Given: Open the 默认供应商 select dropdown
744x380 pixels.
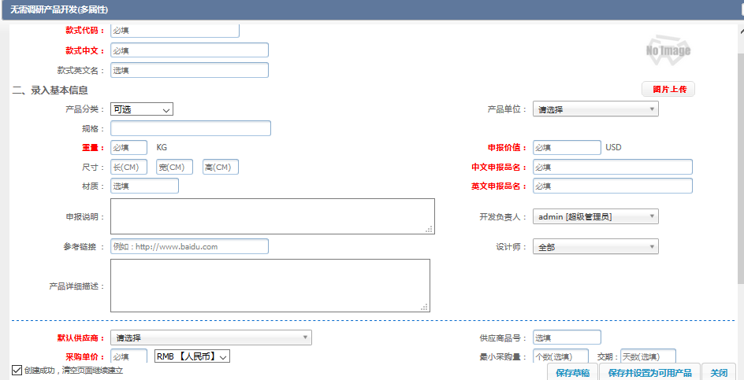Looking at the screenshot, I should click(210, 338).
